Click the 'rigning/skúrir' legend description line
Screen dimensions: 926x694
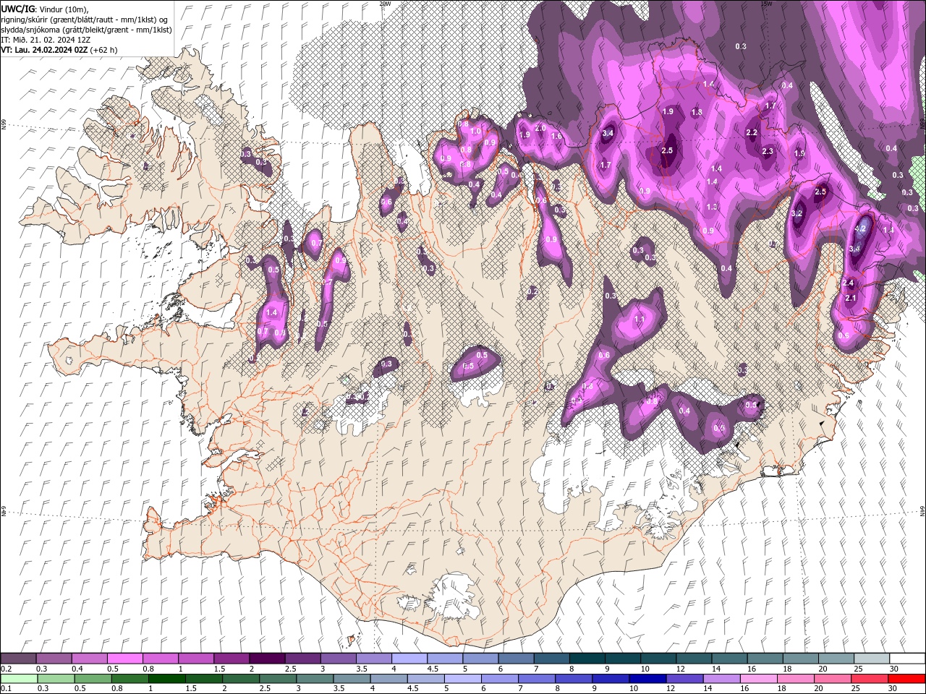tap(85, 20)
